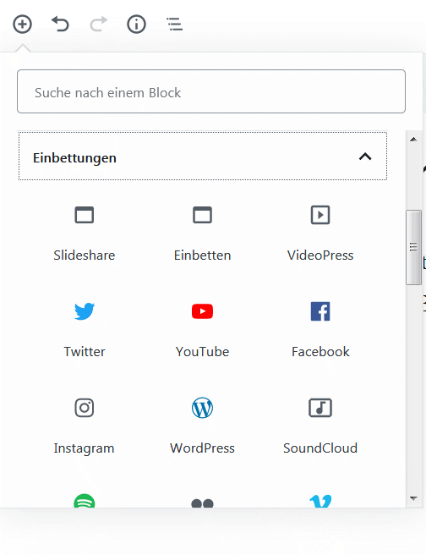Click the 'Einbettungen' section heading text

pyautogui.click(x=74, y=158)
